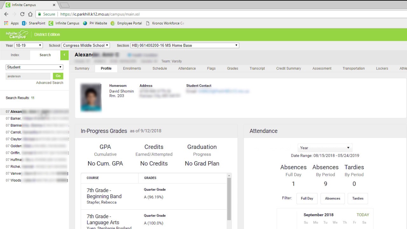
Task: Click the student contact email link
Action: tap(223, 91)
